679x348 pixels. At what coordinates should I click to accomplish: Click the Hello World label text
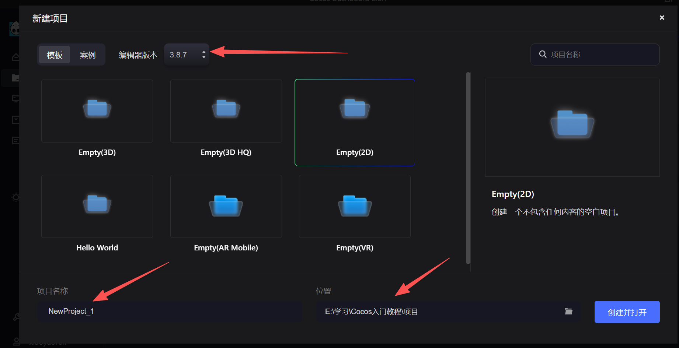click(x=97, y=248)
